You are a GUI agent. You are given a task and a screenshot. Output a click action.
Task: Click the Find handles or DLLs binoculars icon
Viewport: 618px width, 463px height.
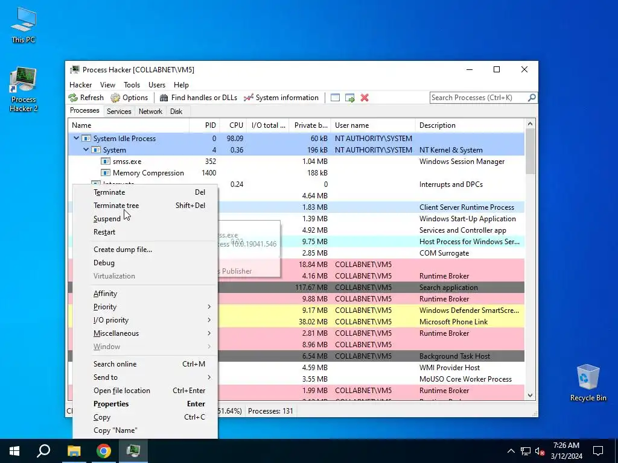(x=164, y=98)
